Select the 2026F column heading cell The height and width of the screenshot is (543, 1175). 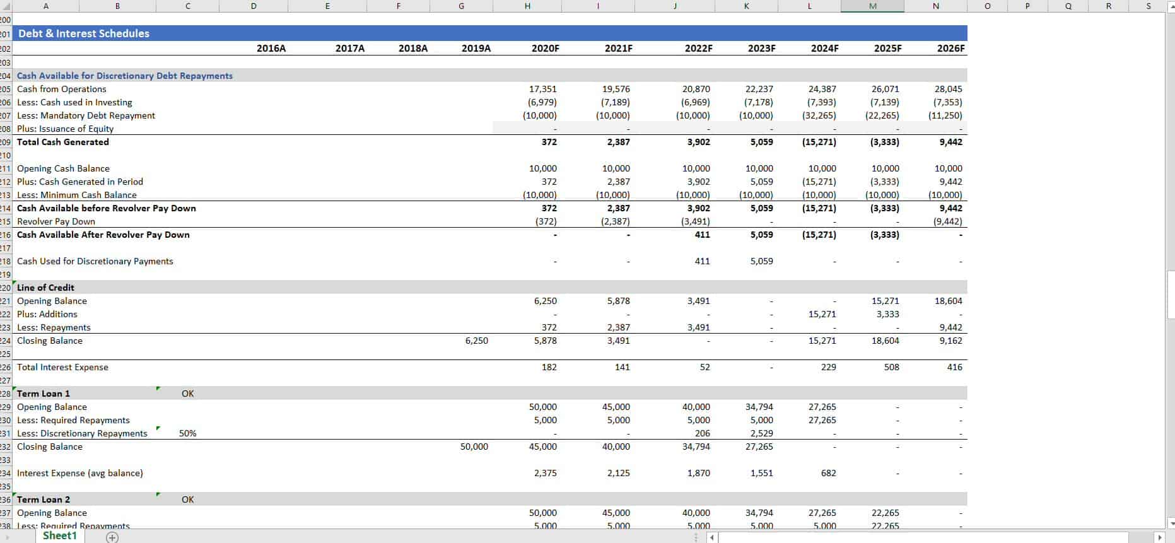951,49
